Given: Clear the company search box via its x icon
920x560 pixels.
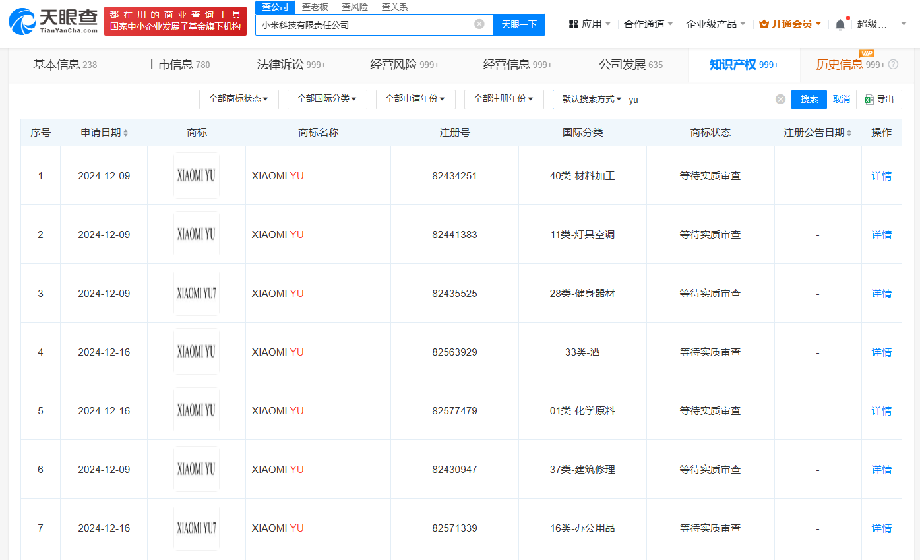Looking at the screenshot, I should point(479,24).
